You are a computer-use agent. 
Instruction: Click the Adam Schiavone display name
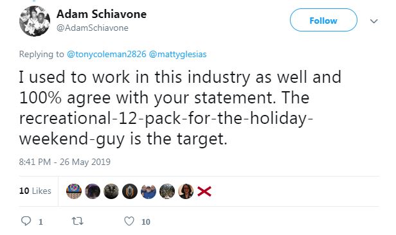click(102, 14)
